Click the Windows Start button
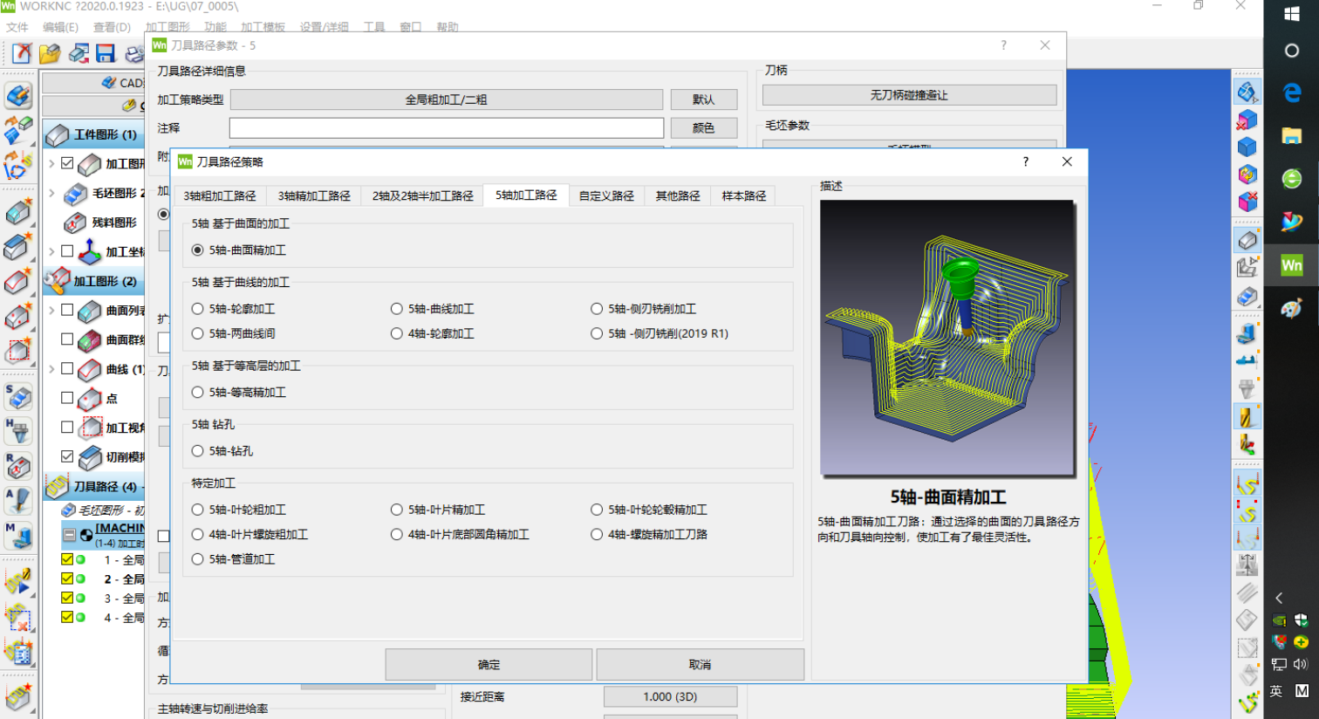1319x719 pixels. coord(1292,15)
